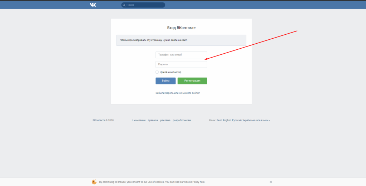Switch language to Українська

[249, 120]
